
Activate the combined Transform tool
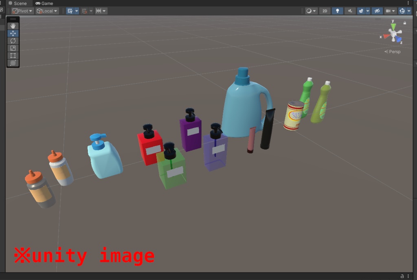[x=13, y=63]
